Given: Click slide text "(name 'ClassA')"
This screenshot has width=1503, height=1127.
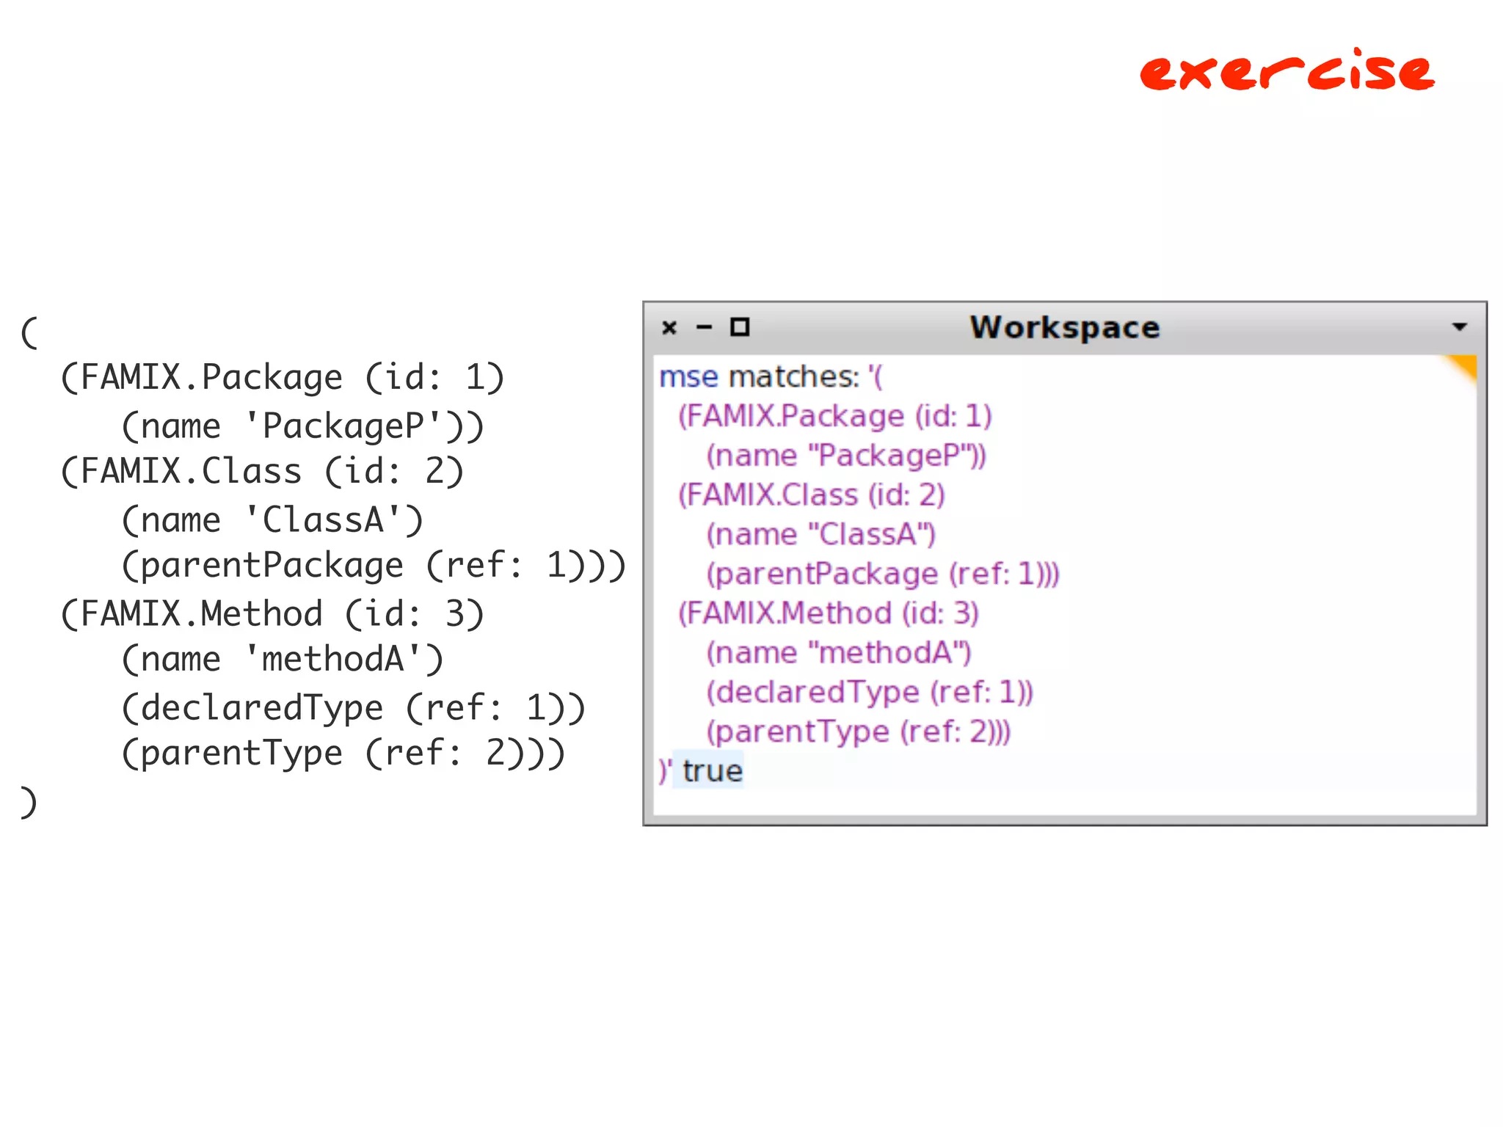Looking at the screenshot, I should [272, 521].
